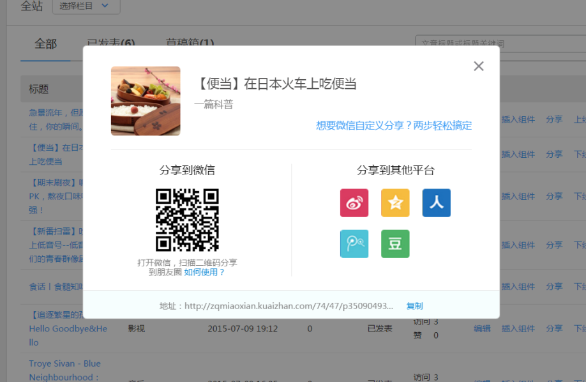The image size is (586, 382).
Task: Open the 如何使用？ help link
Action: click(x=204, y=272)
